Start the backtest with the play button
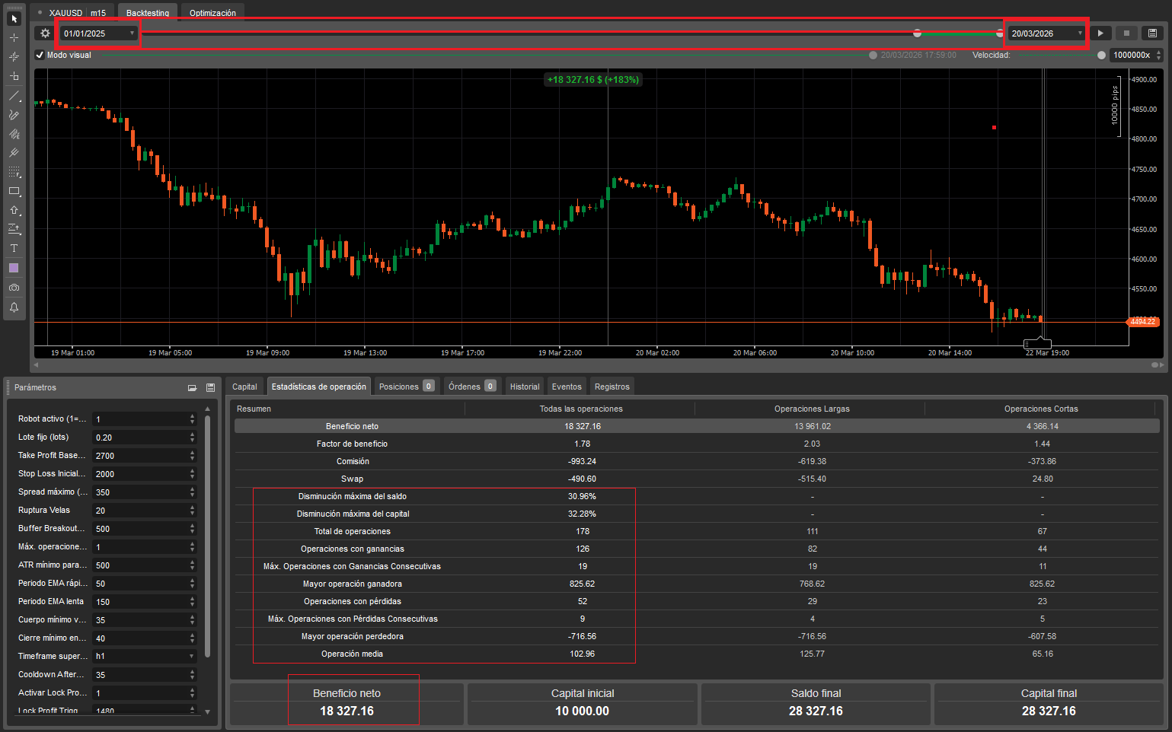 [x=1100, y=33]
